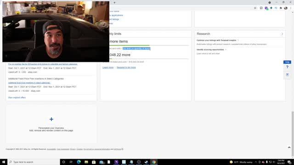Open a new browser tab with plus

[114, 3]
